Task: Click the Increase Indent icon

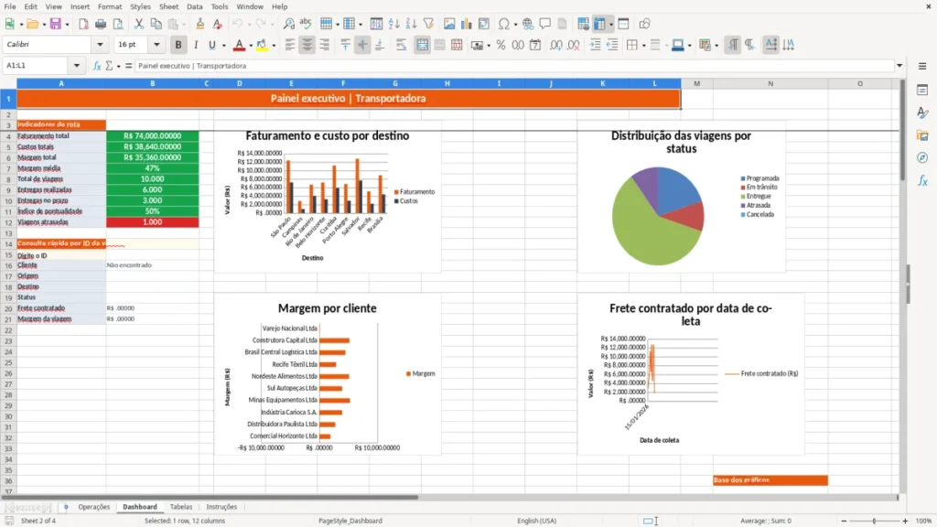Action: pyautogui.click(x=595, y=45)
